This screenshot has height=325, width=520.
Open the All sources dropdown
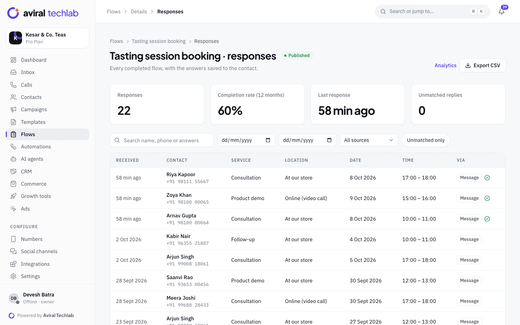coord(369,140)
